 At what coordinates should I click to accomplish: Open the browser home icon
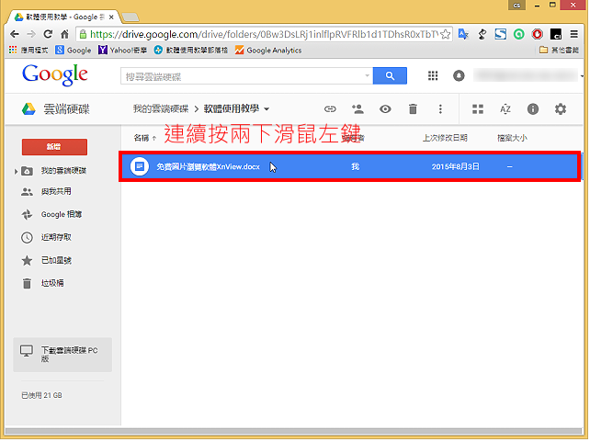tap(64, 35)
